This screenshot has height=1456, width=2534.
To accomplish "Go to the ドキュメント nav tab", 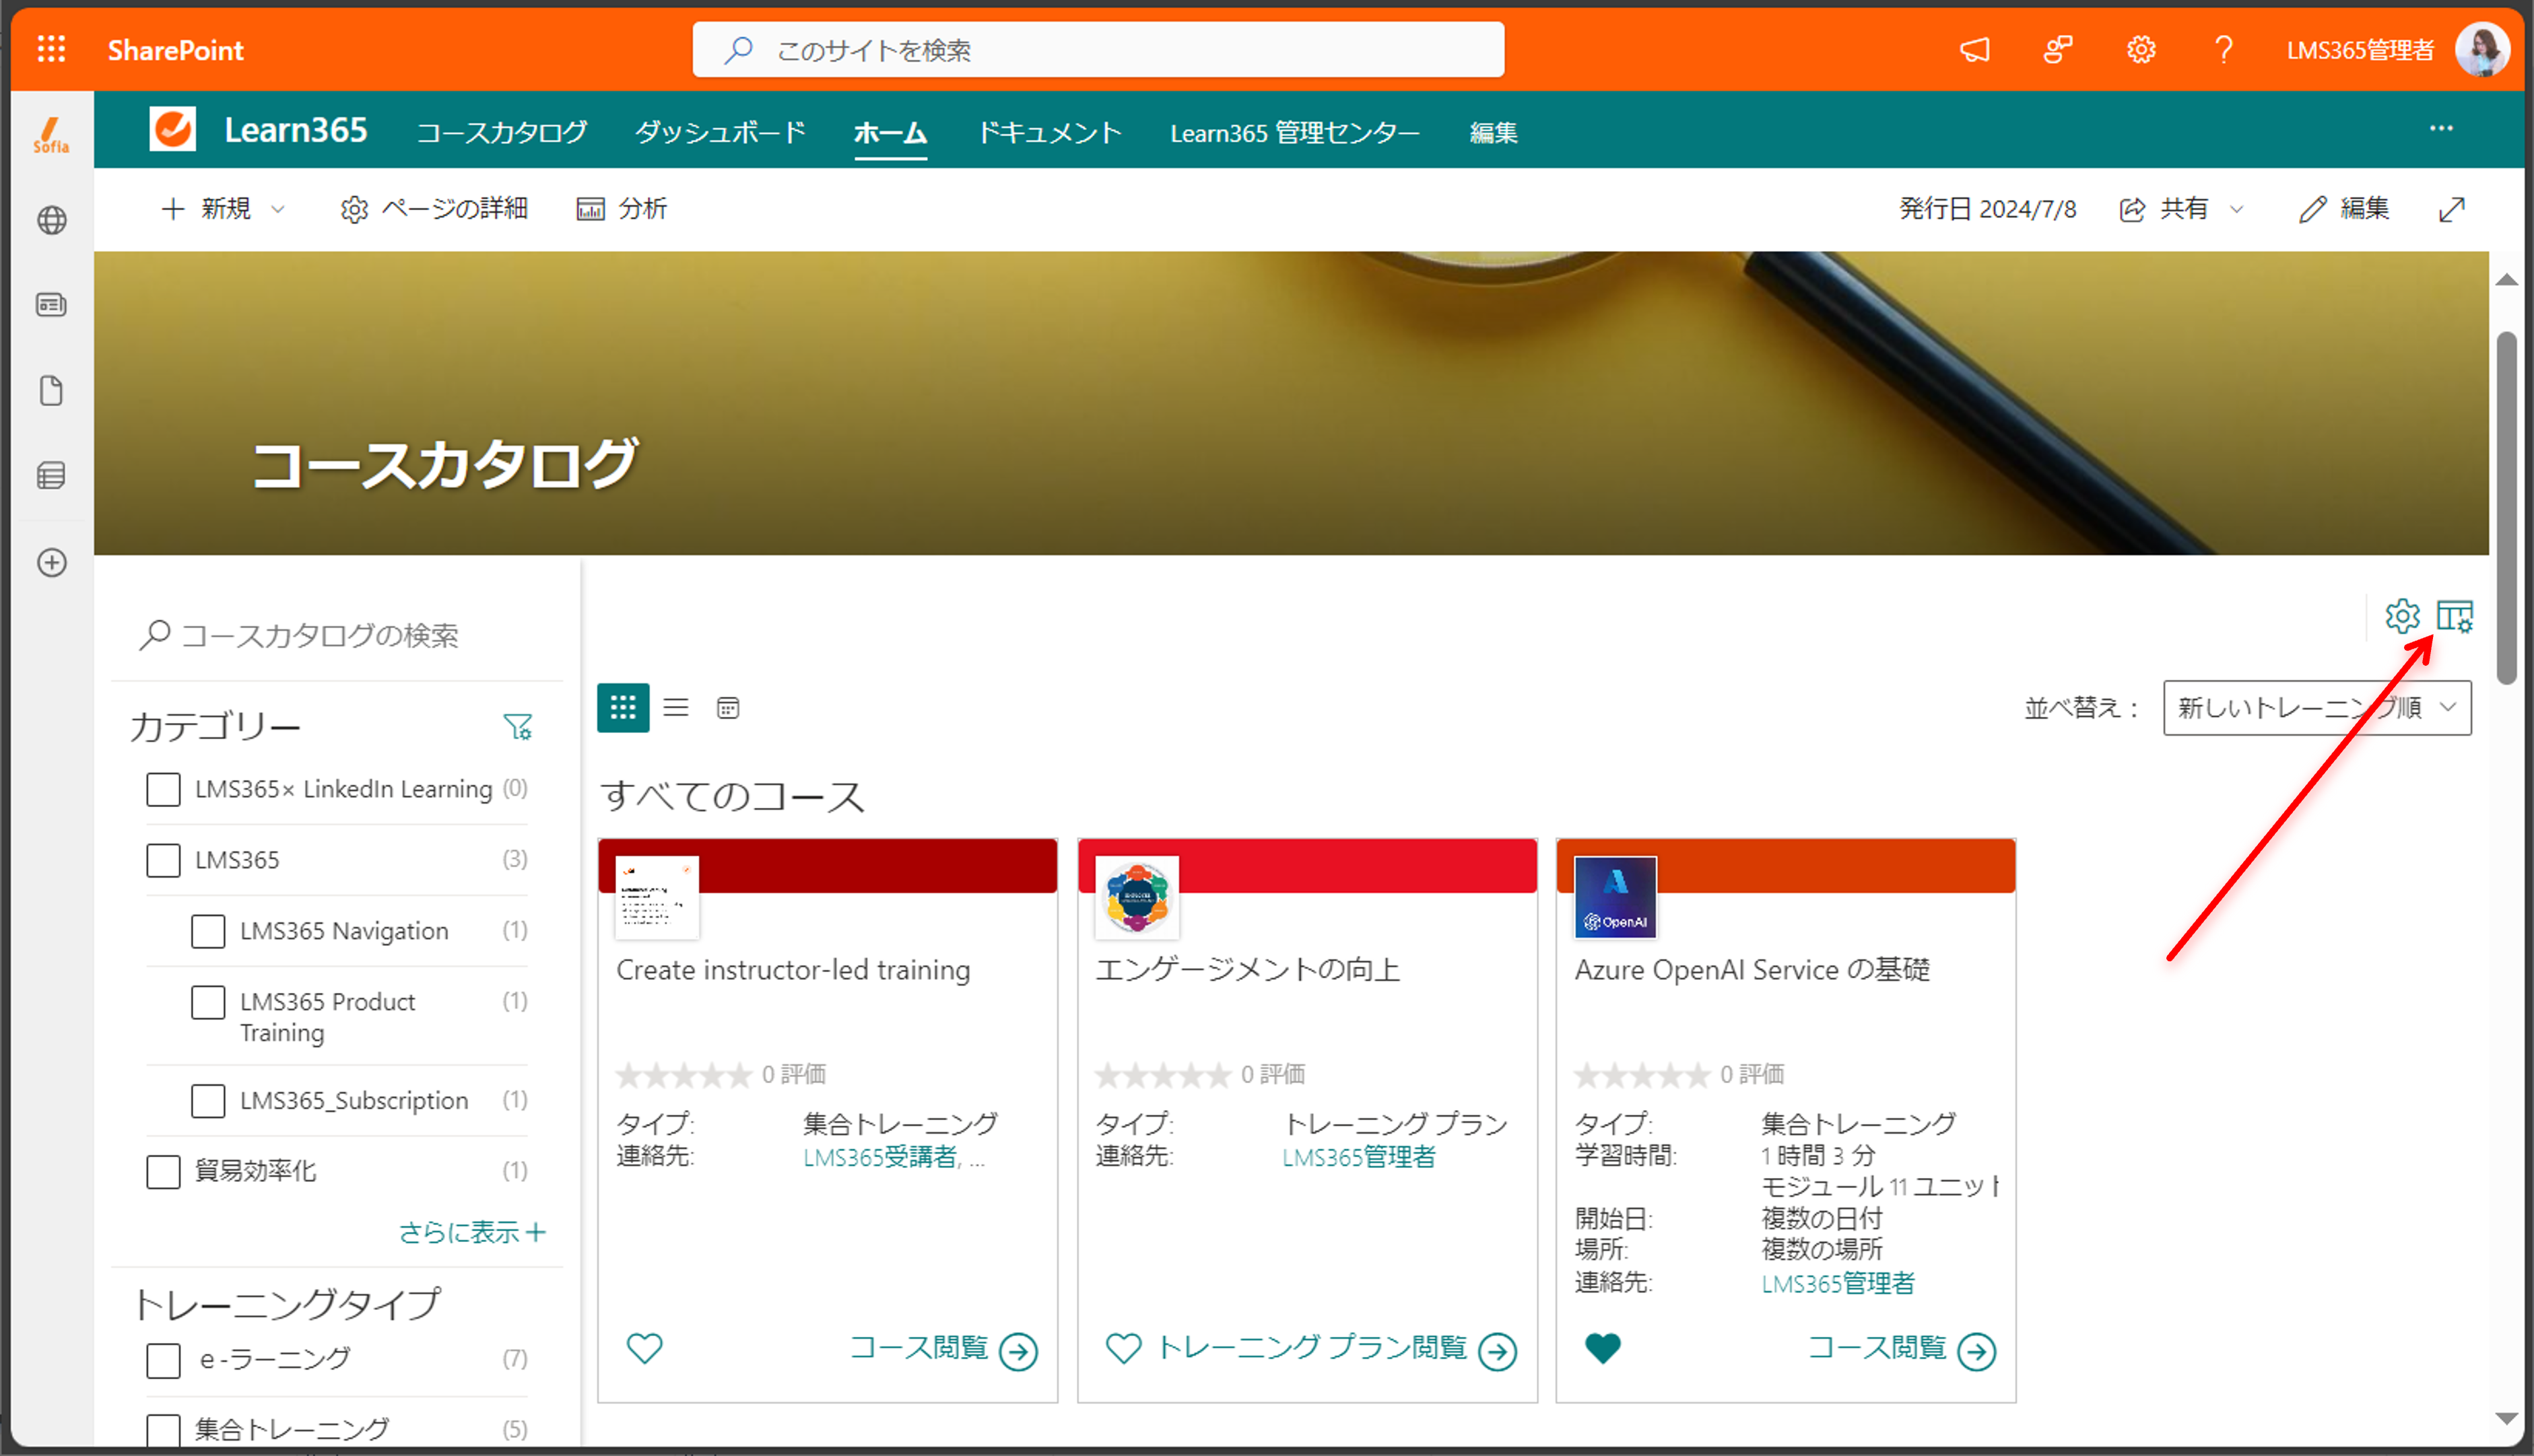I will pos(1048,132).
